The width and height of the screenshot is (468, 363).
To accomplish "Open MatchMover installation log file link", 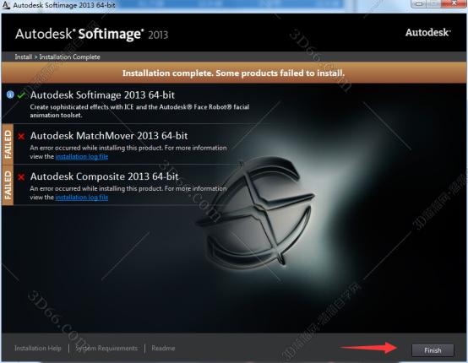I will (81, 156).
